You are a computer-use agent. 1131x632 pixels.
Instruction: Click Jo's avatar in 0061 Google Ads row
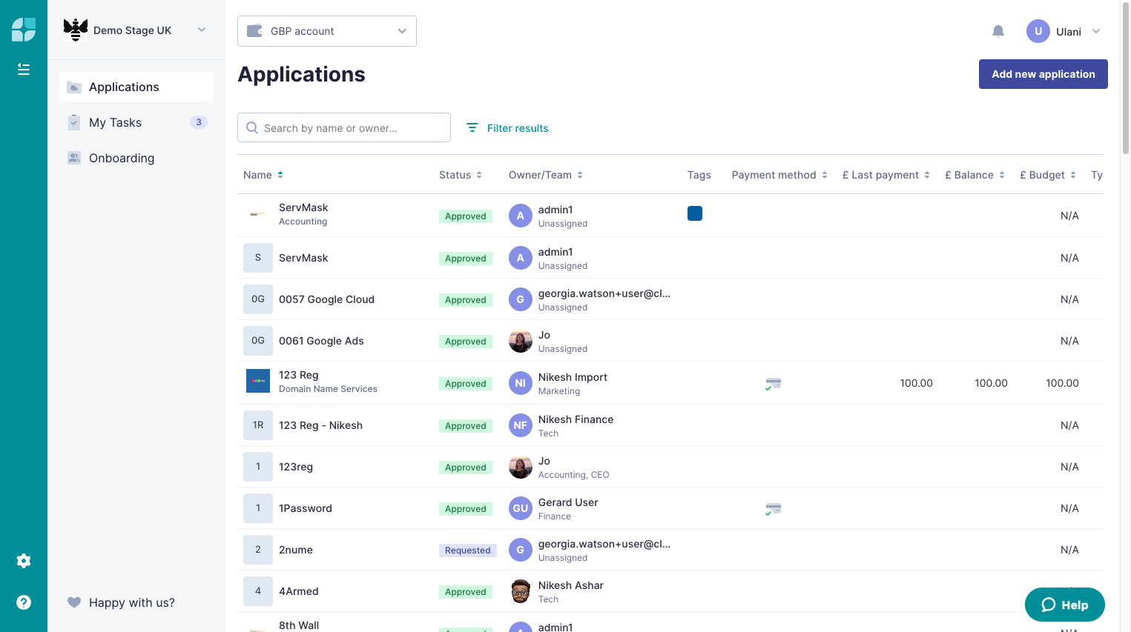pyautogui.click(x=521, y=341)
